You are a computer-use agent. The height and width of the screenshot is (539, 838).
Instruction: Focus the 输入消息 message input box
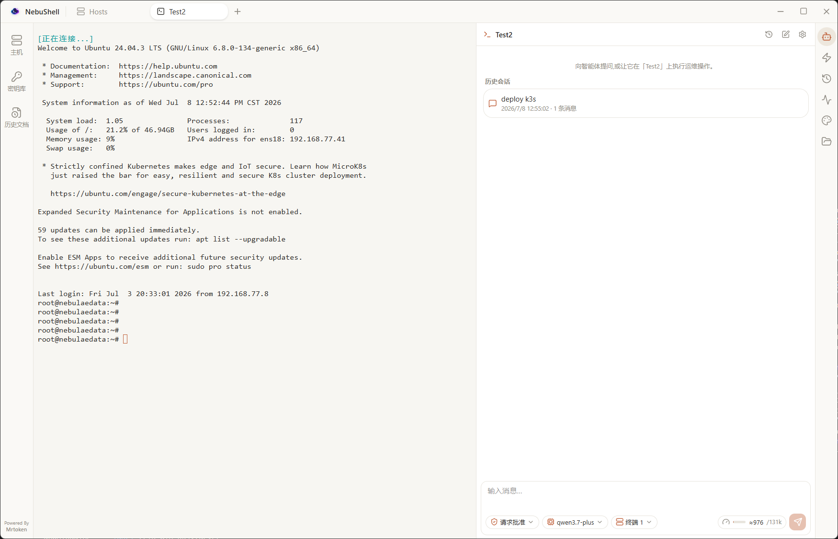click(645, 496)
